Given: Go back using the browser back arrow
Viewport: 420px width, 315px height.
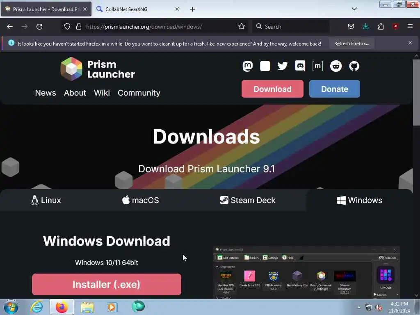Looking at the screenshot, I should pyautogui.click(x=10, y=27).
